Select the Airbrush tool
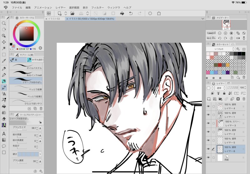Screen dimensions: 250x174 4,94
